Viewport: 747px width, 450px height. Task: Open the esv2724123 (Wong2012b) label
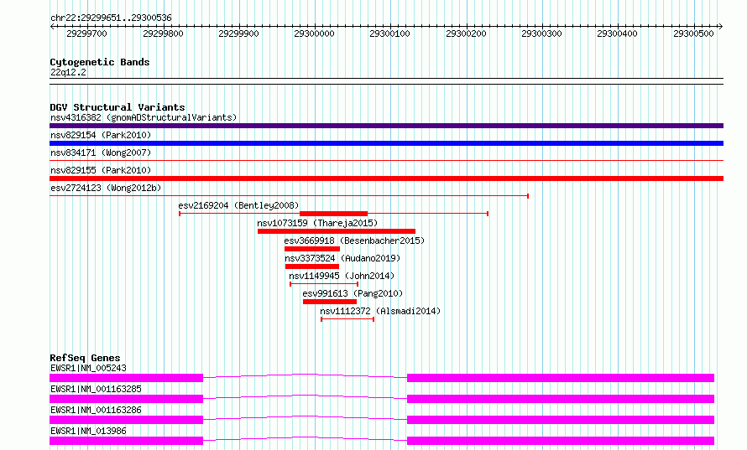point(106,188)
